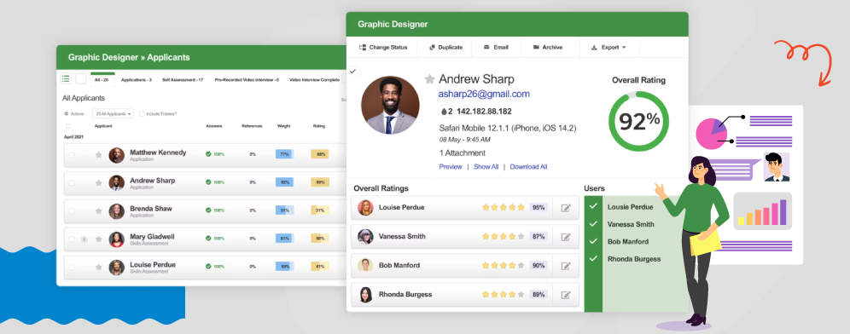This screenshot has width=850, height=334.
Task: Click Andrew Sharp's profile photo
Action: point(390,105)
